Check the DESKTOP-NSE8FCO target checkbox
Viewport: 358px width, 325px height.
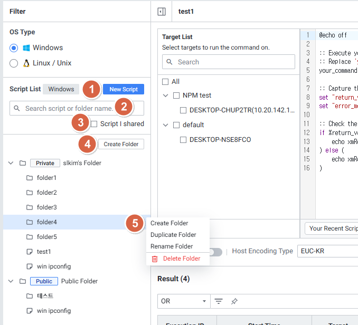[x=183, y=140]
